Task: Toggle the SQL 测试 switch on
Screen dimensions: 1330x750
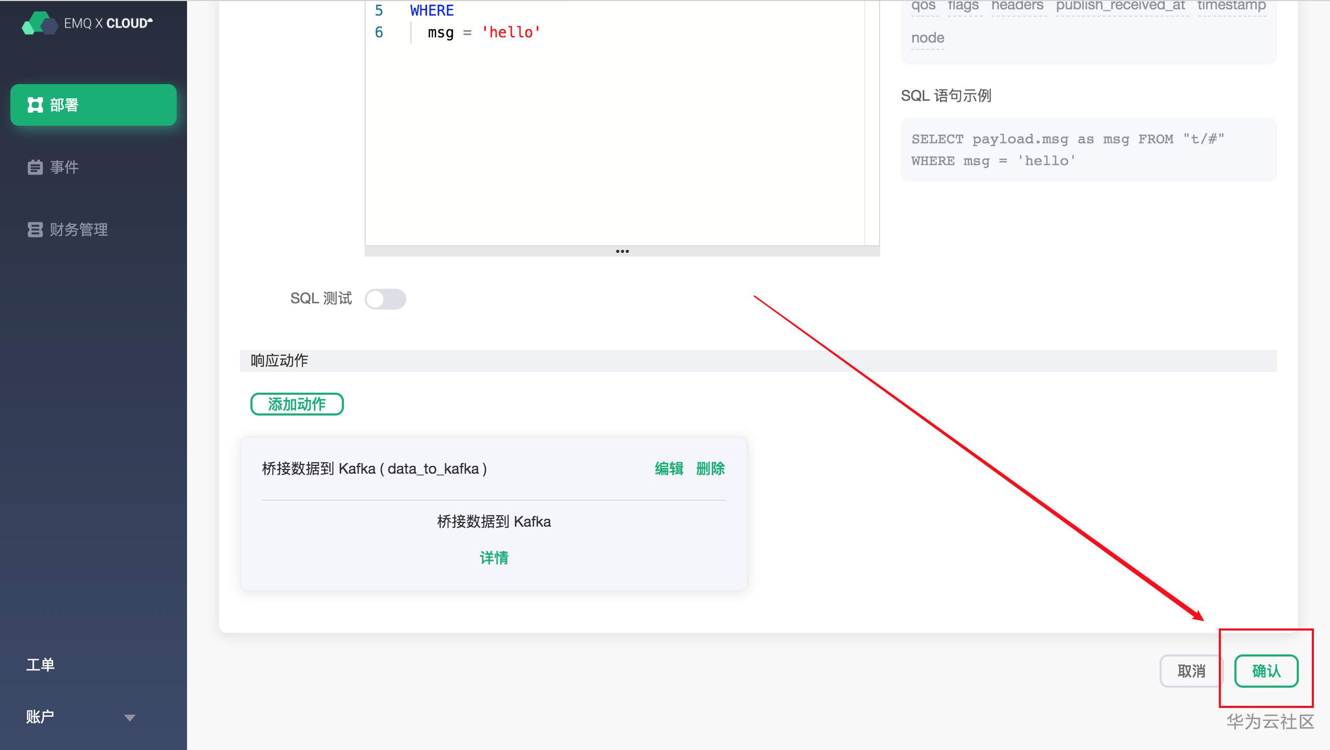Action: 385,299
